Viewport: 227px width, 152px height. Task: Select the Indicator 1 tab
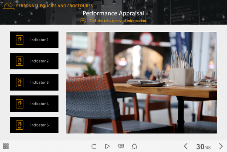coord(34,40)
